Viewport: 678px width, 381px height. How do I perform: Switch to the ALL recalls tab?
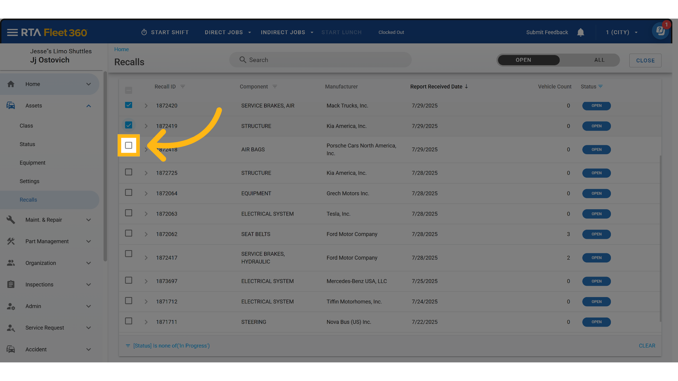pos(599,60)
